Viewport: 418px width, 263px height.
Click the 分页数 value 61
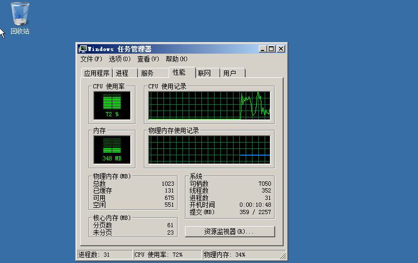pyautogui.click(x=170, y=225)
